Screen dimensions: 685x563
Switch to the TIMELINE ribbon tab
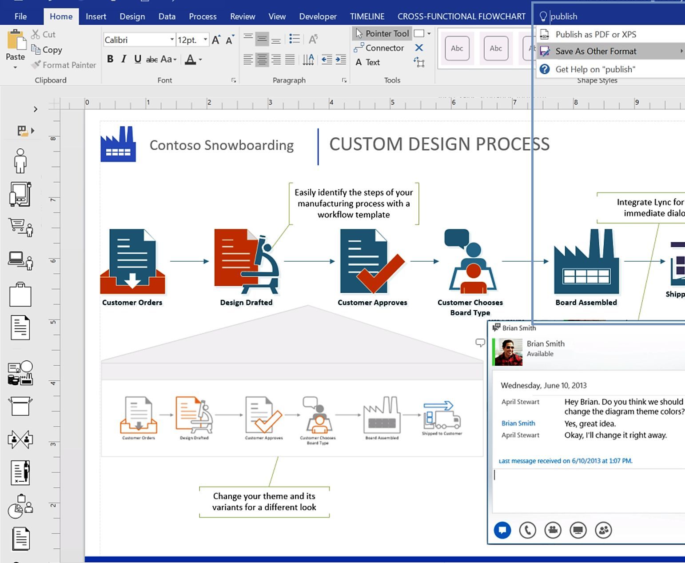coord(367,16)
